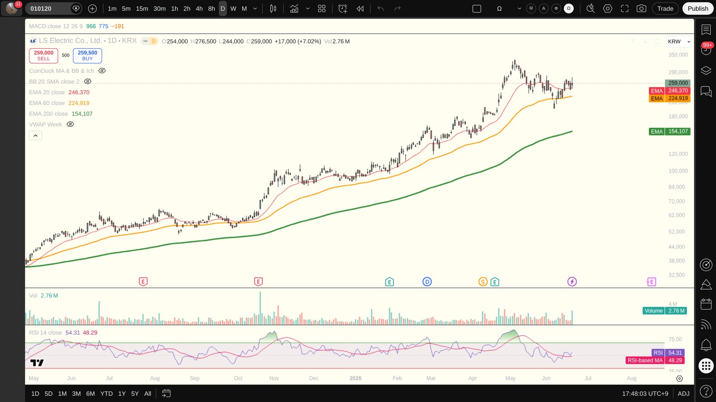Click the blue D dividend marker
This screenshot has height=402, width=716.
(427, 282)
